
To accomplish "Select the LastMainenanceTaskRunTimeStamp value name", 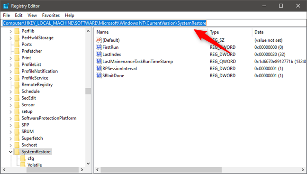I will point(138,61).
